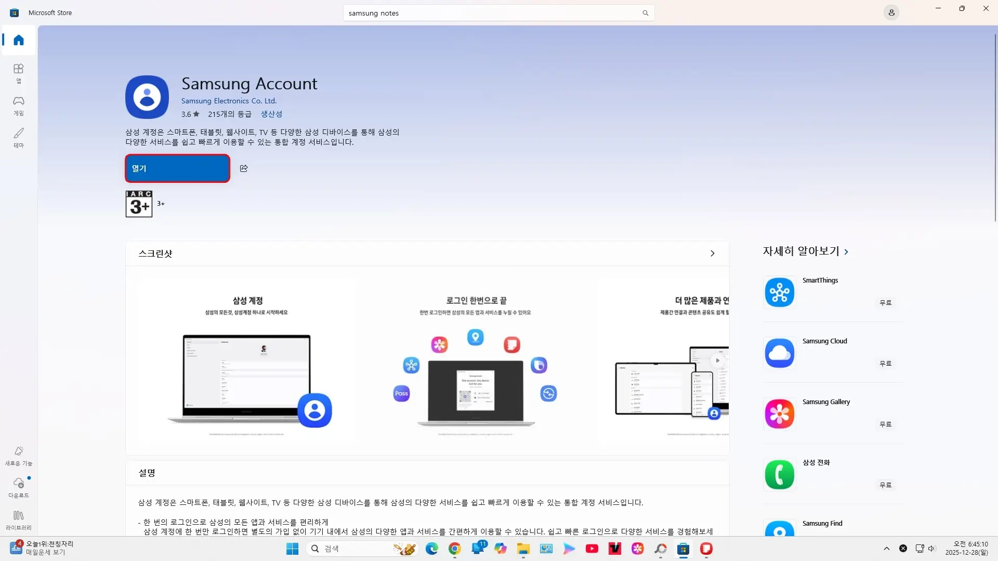Image resolution: width=998 pixels, height=561 pixels.
Task: Open the Home tab in sidebar
Action: point(19,40)
